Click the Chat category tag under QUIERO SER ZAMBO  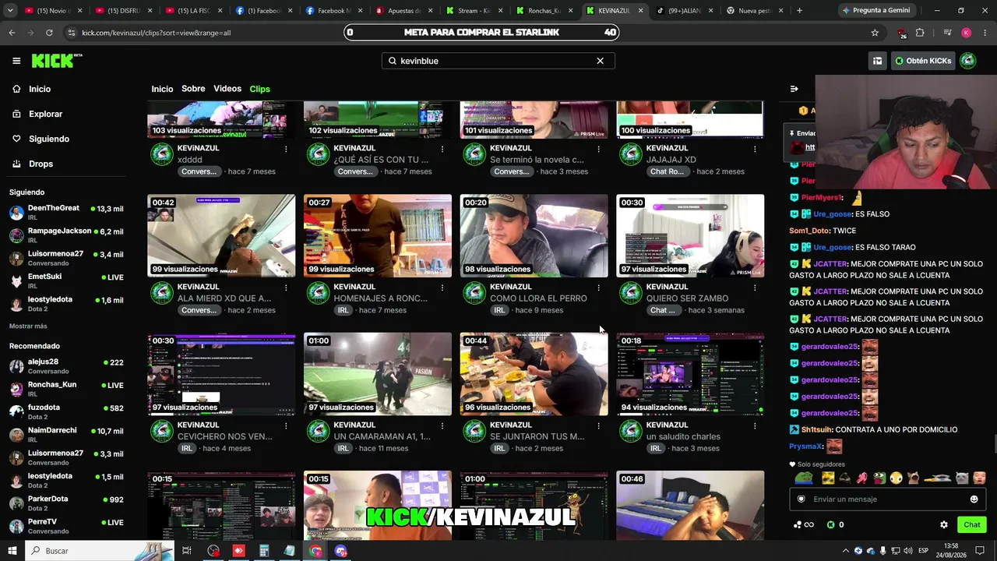[662, 310]
